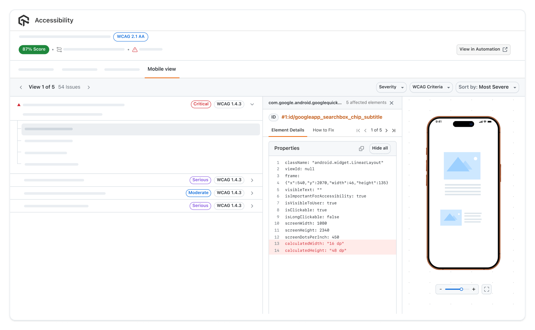
Task: Click the Accessibility app logo
Action: coord(24,20)
